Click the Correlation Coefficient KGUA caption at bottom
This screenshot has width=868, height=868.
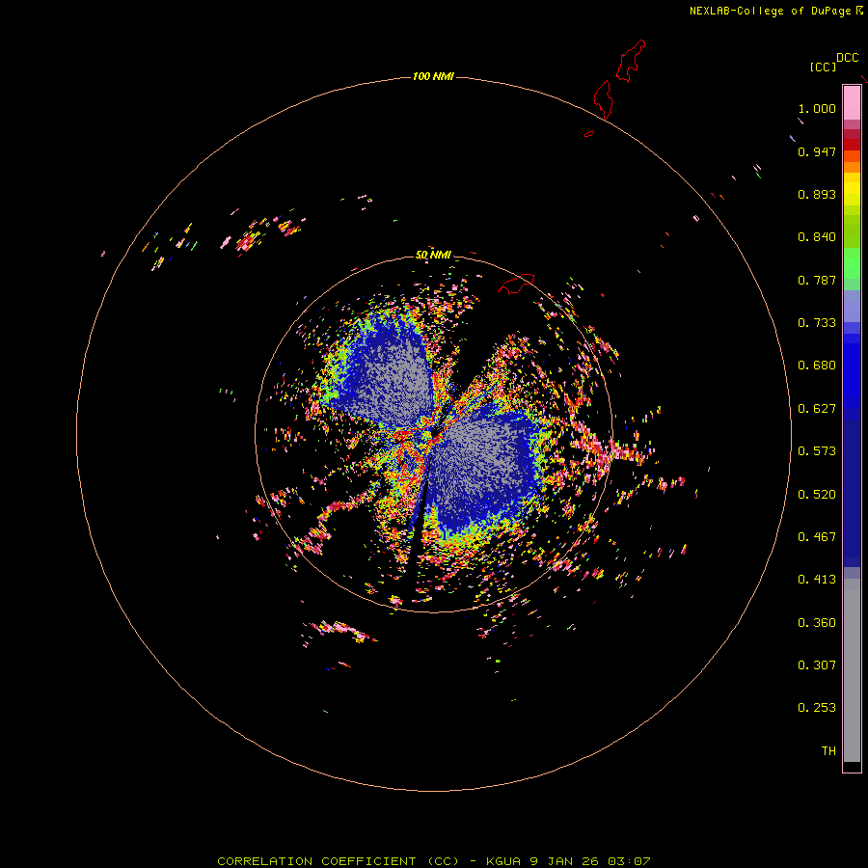433,861
